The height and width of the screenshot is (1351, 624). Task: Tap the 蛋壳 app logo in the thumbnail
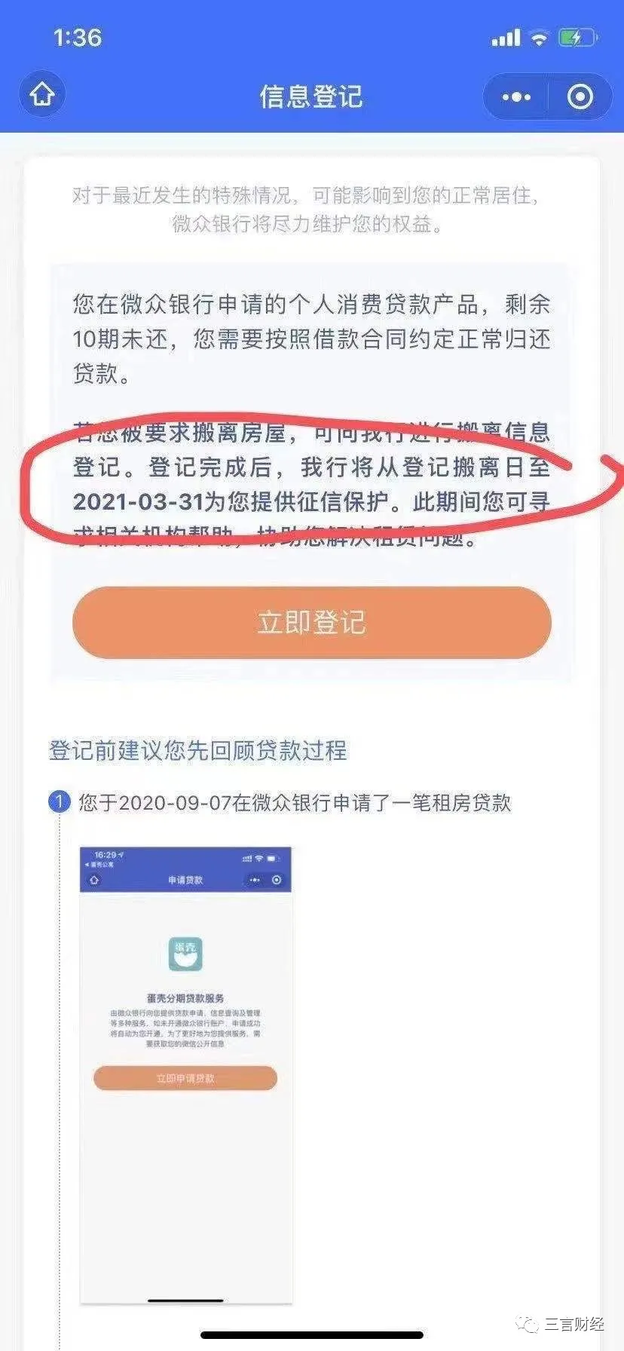185,954
